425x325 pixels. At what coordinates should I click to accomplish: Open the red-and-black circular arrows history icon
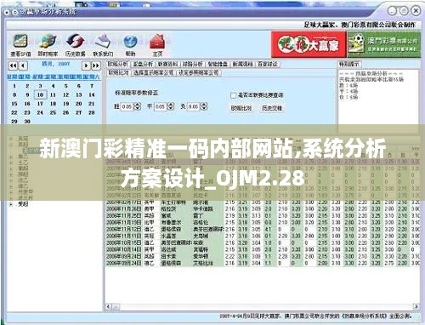(x=75, y=42)
